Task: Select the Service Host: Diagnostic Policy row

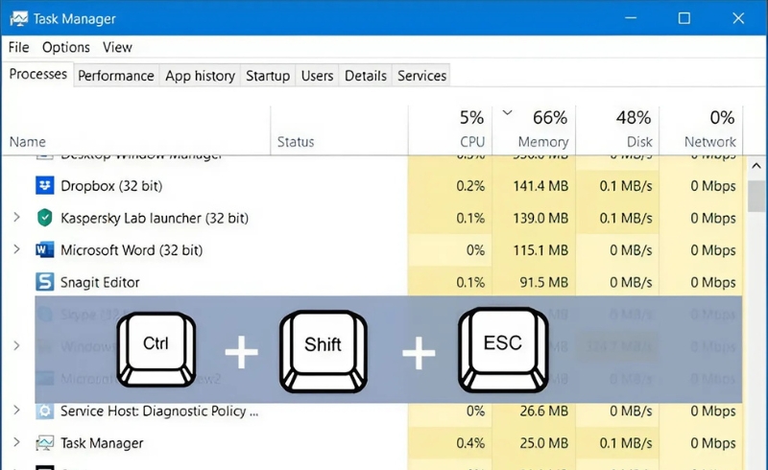Action: (x=372, y=411)
